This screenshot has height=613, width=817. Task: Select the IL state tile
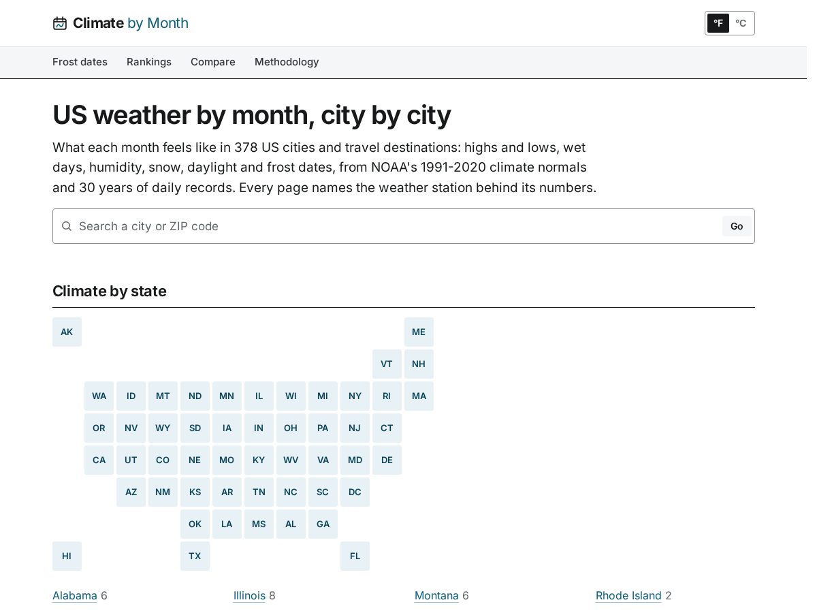click(259, 396)
